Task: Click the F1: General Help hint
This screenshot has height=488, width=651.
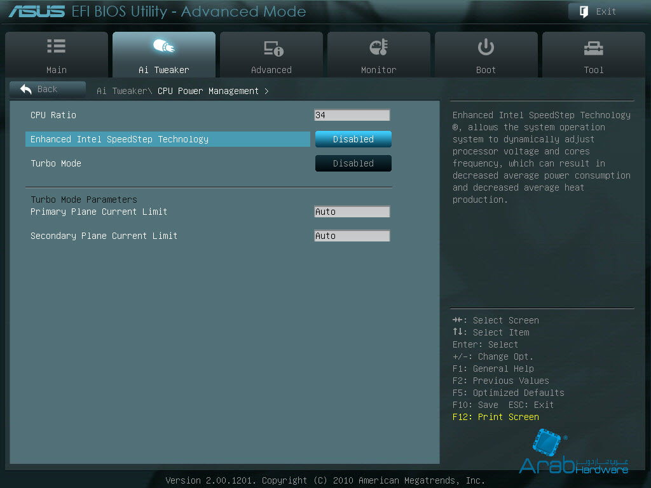Action: (x=493, y=369)
